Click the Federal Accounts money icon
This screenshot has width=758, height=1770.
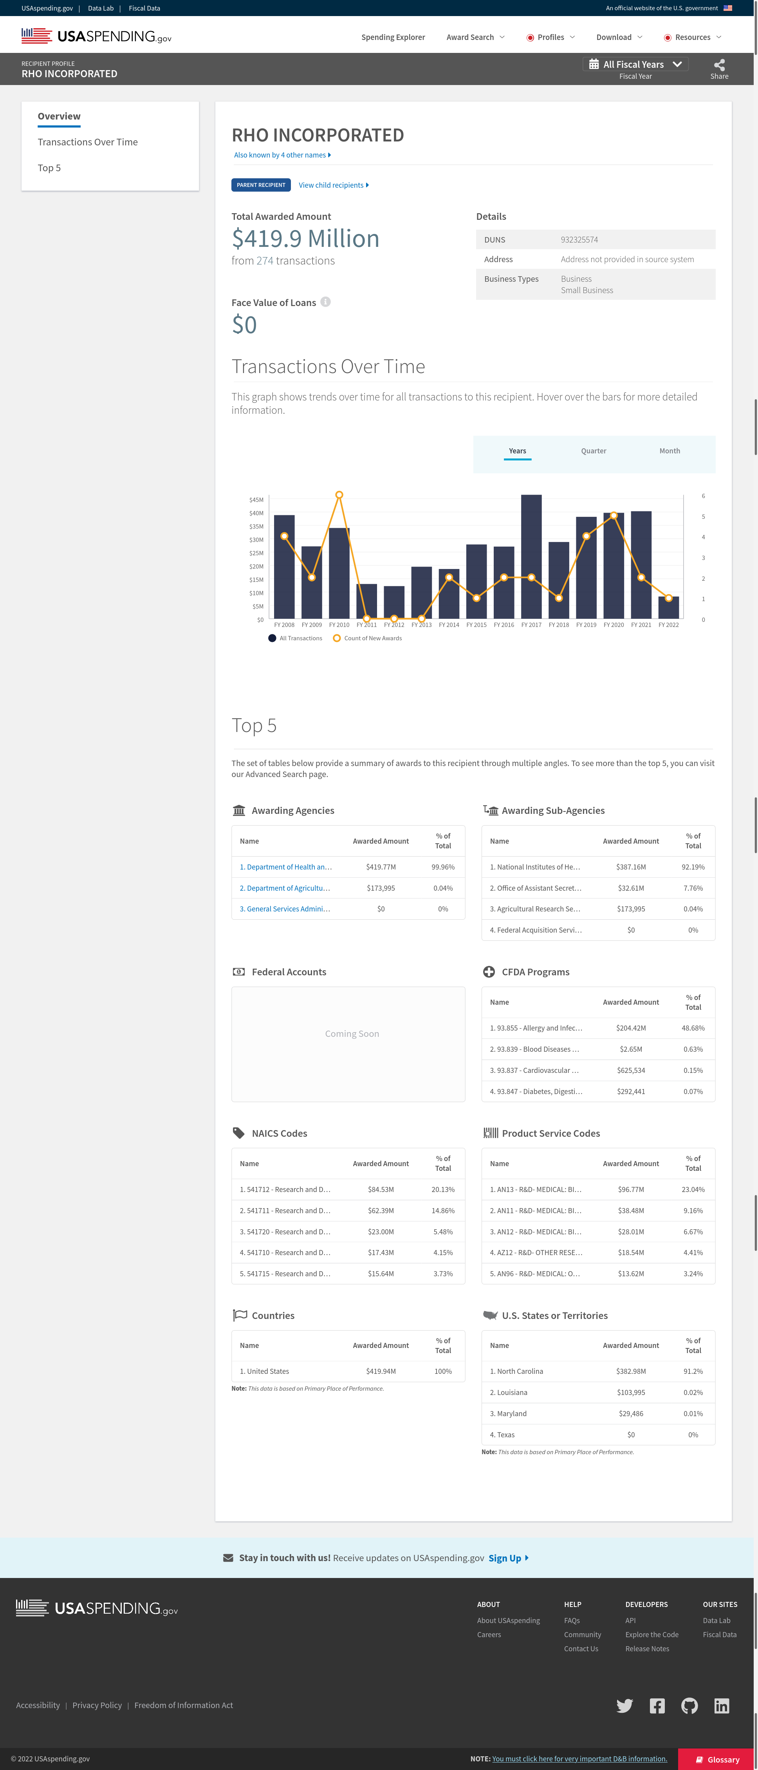[239, 971]
